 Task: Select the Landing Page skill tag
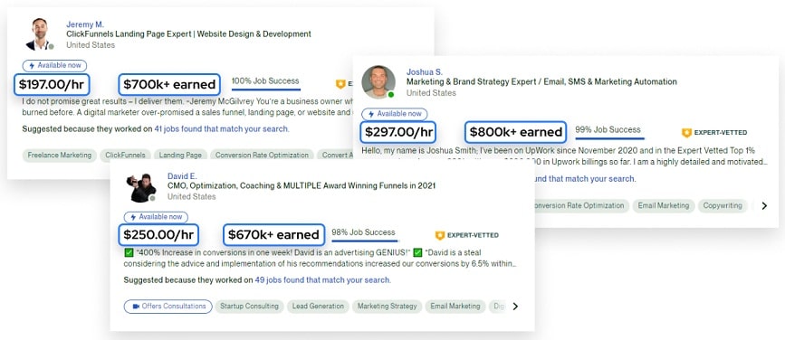[x=180, y=156]
